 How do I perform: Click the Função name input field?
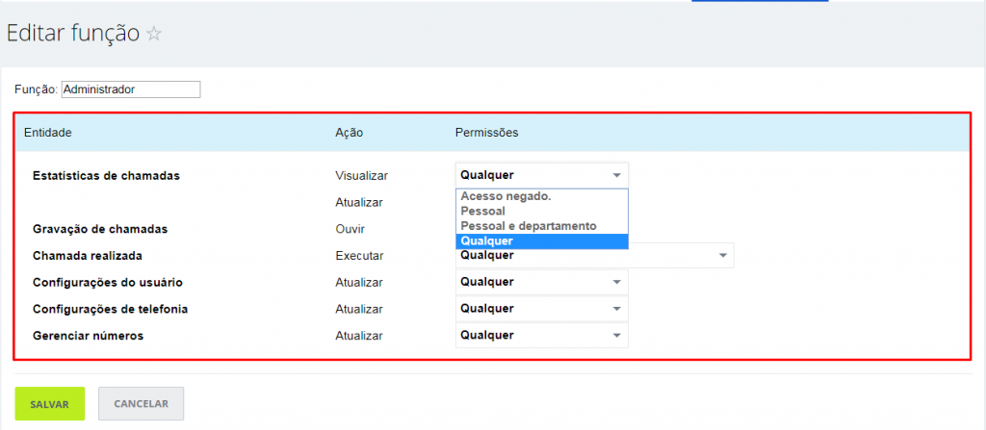coord(131,89)
